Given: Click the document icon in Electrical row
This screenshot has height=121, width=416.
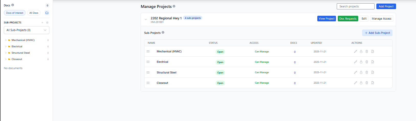Looking at the screenshot, I should tap(373, 62).
